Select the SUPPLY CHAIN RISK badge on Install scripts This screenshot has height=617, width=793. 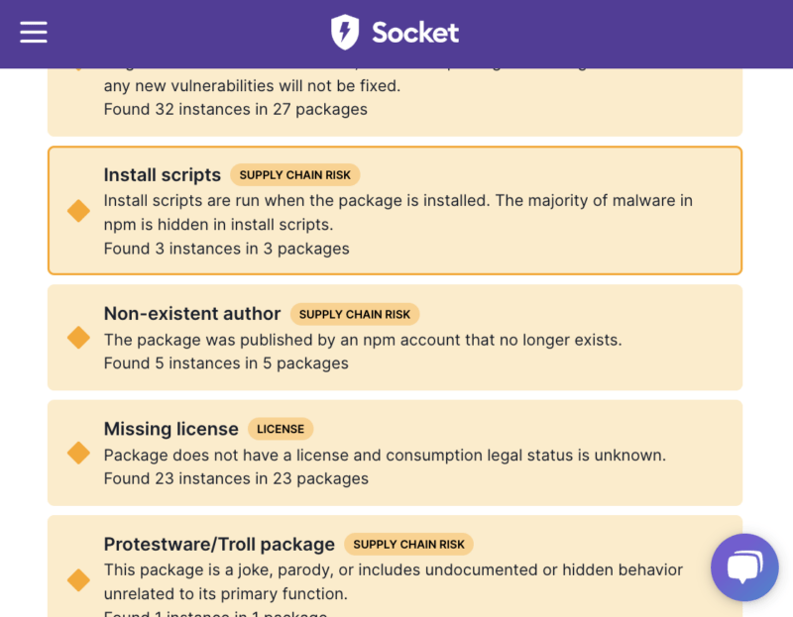294,174
